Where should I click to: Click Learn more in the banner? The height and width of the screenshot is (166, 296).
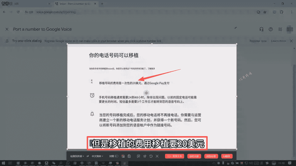(x=279, y=41)
